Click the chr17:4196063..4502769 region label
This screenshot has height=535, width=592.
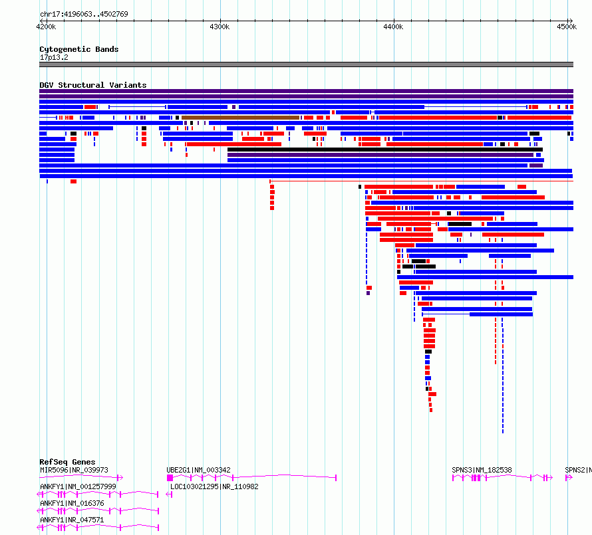tap(84, 14)
